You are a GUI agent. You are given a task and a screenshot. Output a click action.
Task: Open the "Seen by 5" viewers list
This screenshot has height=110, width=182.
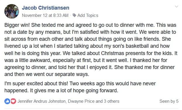pos(169,101)
